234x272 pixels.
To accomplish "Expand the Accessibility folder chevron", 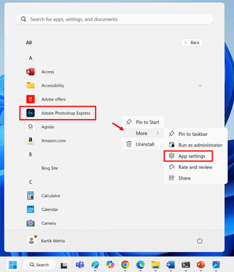I will [x=200, y=86].
